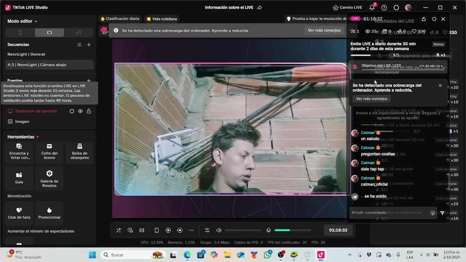Start recording with the record button
466x262 pixels.
tap(168, 230)
